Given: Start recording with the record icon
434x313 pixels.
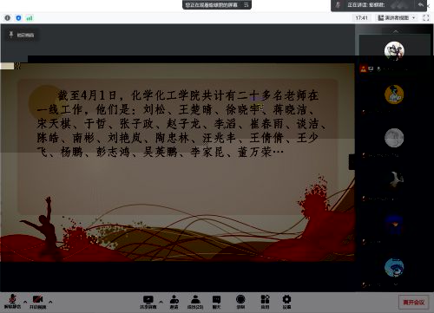Looking at the screenshot, I should pos(240,302).
